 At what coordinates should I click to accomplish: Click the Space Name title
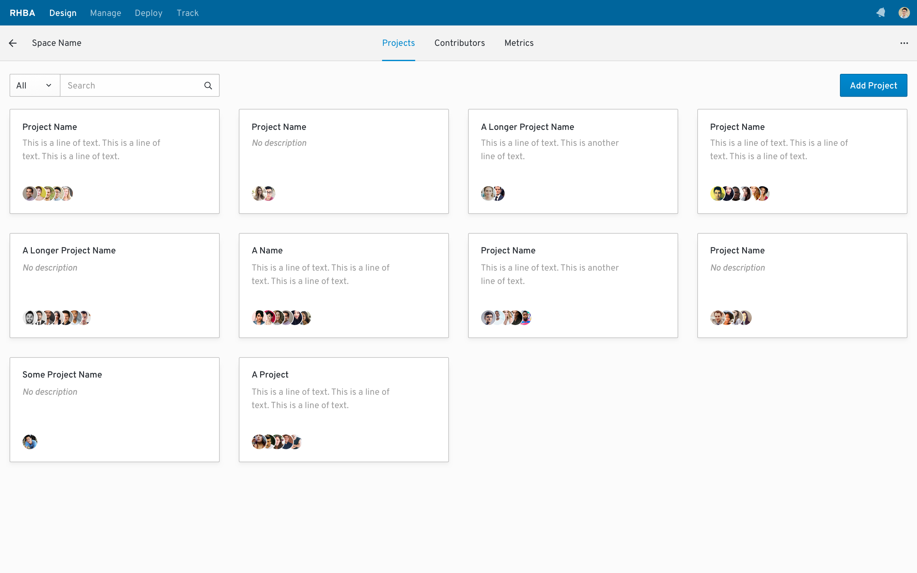point(56,43)
